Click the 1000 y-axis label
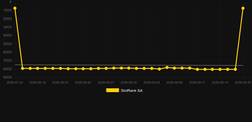 coord(8,10)
